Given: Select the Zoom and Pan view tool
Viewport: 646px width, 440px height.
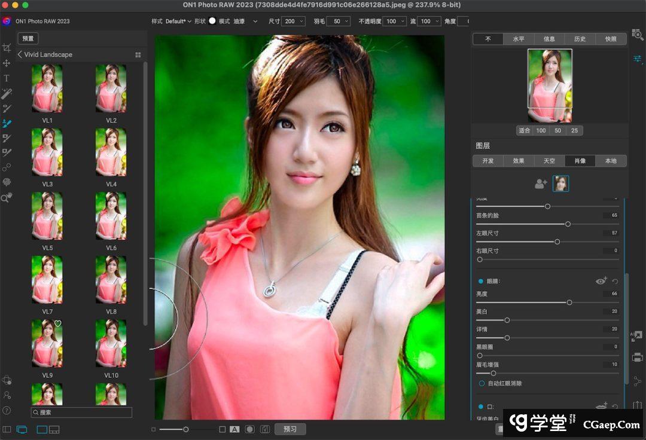Looking at the screenshot, I should [x=7, y=197].
